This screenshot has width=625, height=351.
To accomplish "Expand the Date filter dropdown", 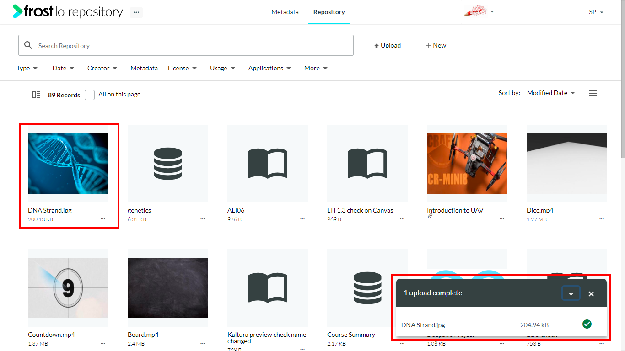I will pos(63,68).
